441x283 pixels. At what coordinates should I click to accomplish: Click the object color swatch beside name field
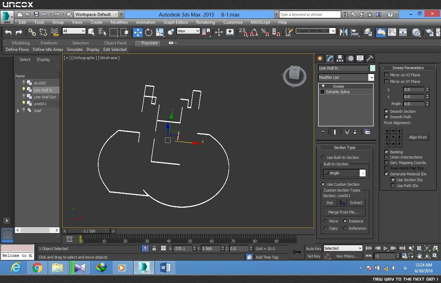pyautogui.click(x=372, y=68)
